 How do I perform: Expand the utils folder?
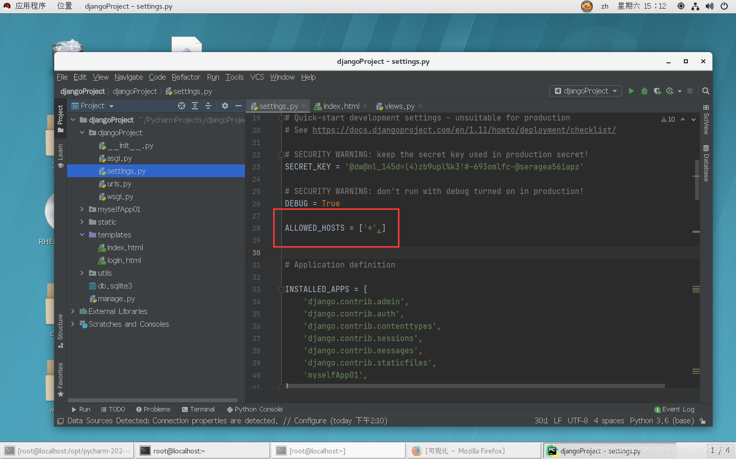(x=82, y=273)
